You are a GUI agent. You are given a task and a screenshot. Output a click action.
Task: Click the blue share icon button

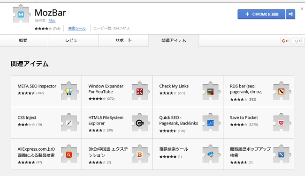pos(290,14)
